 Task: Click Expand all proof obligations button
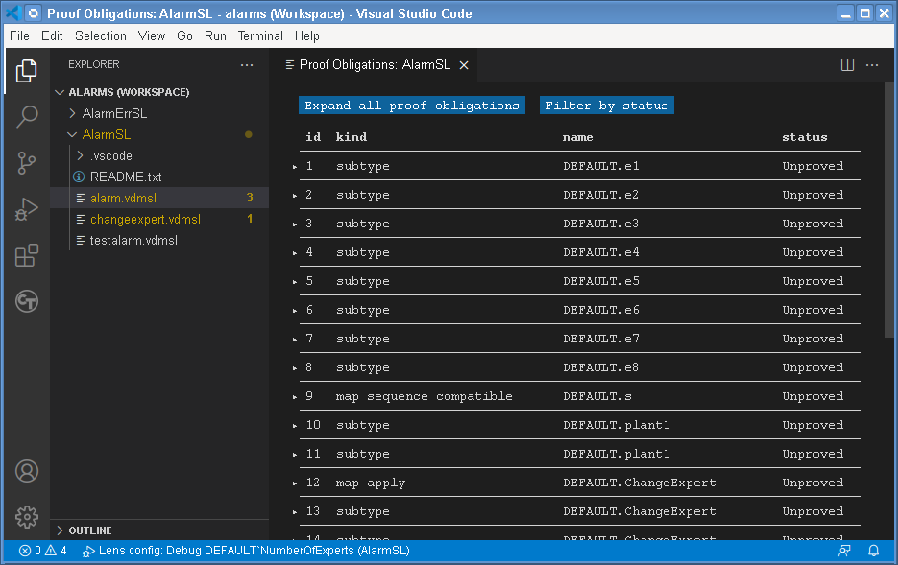[411, 106]
